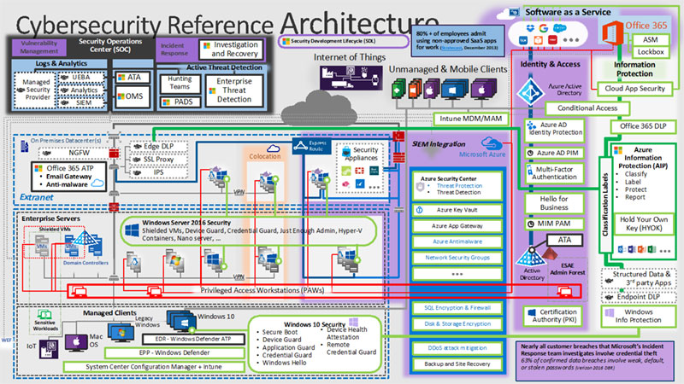Click the Legacy Windows monitor icon

point(121,334)
